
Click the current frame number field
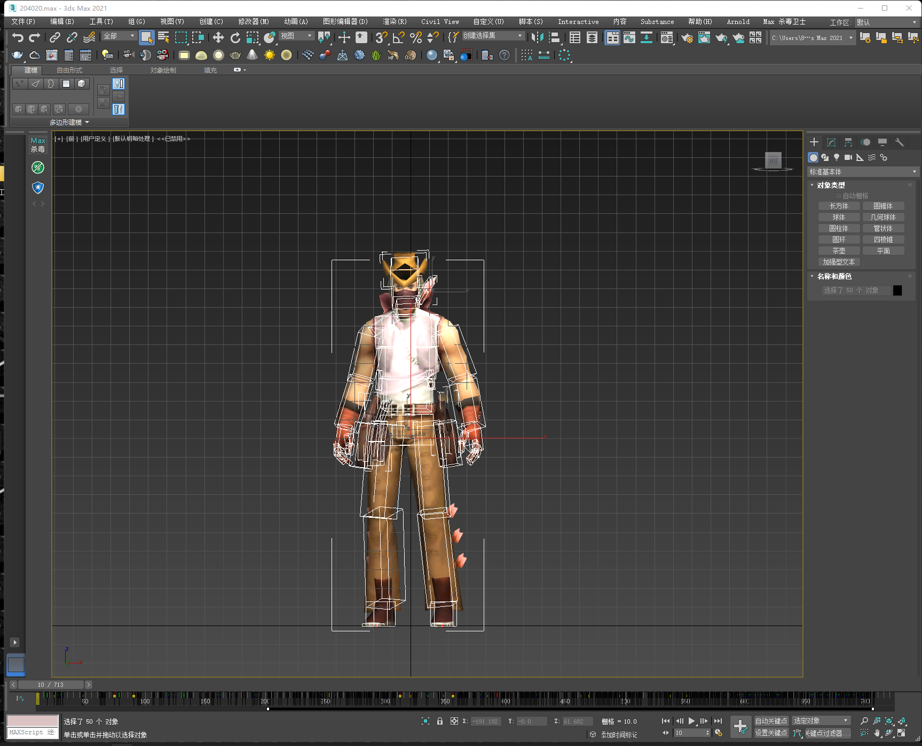click(689, 733)
